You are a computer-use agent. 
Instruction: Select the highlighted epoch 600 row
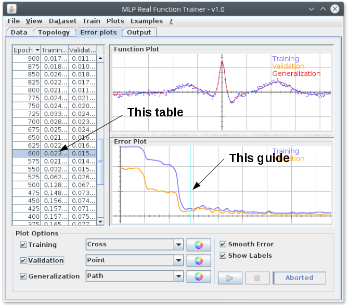click(x=55, y=153)
